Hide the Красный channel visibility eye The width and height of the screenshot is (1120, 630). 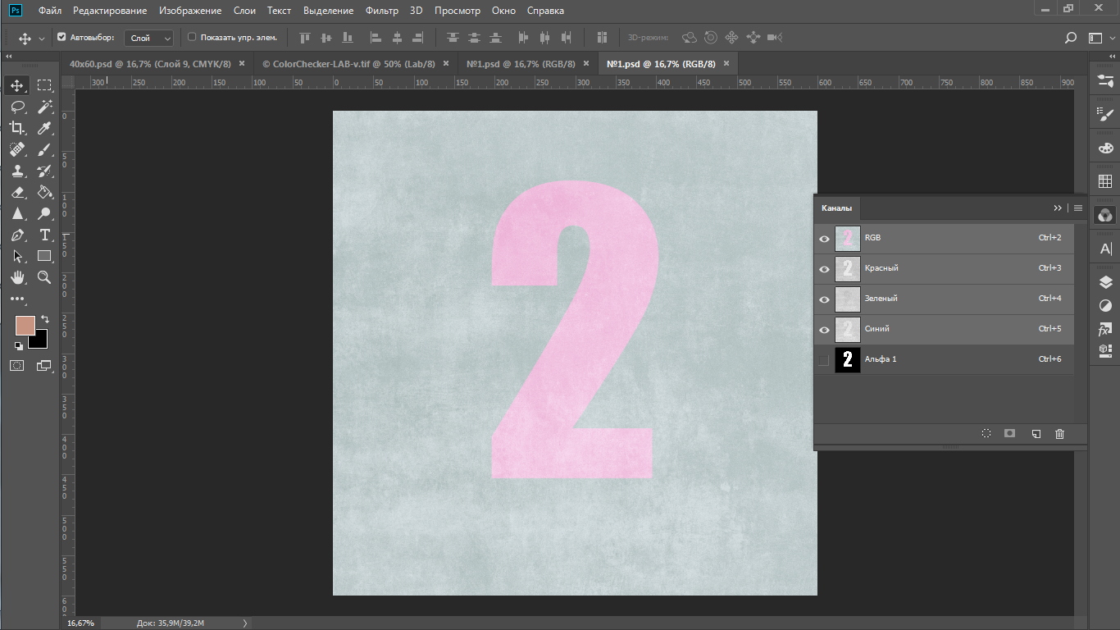824,269
